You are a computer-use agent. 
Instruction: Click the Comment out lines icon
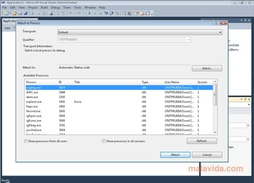(58, 13)
